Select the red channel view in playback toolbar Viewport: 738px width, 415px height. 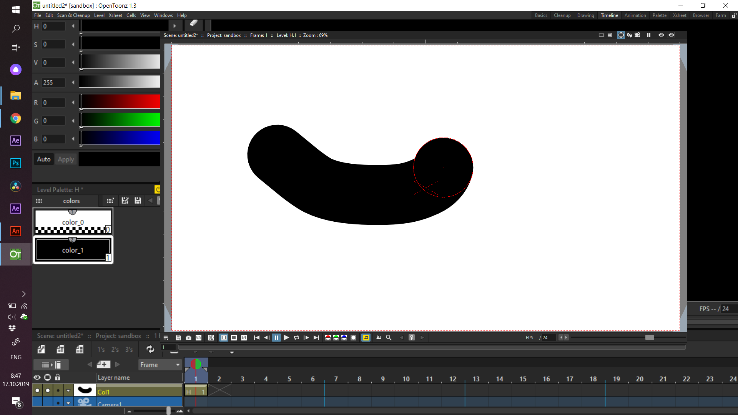[x=328, y=337]
